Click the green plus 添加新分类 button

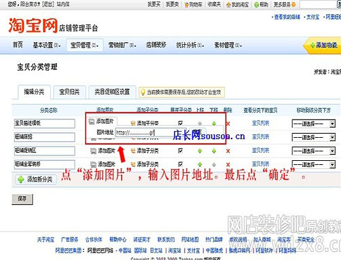tap(35, 179)
